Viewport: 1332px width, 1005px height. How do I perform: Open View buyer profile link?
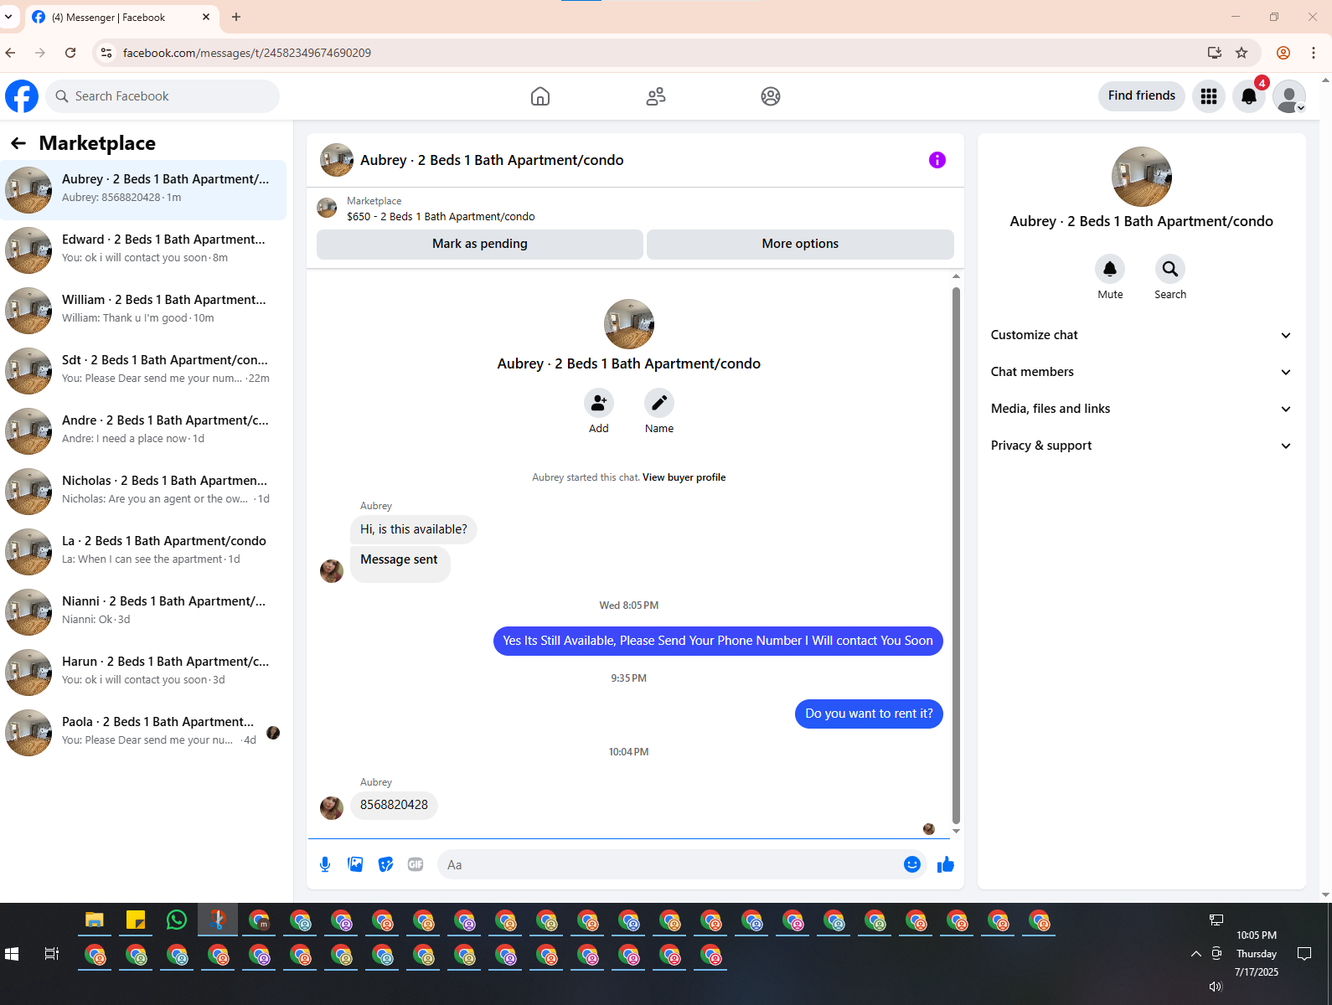tap(684, 477)
